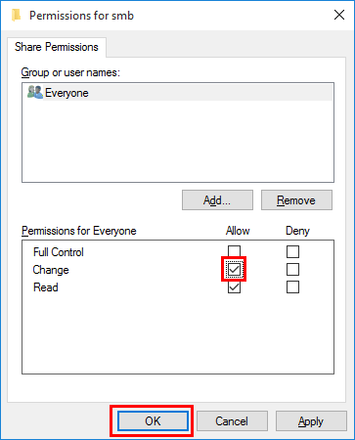Apply the permission changes
The image size is (355, 440).
coord(311,421)
